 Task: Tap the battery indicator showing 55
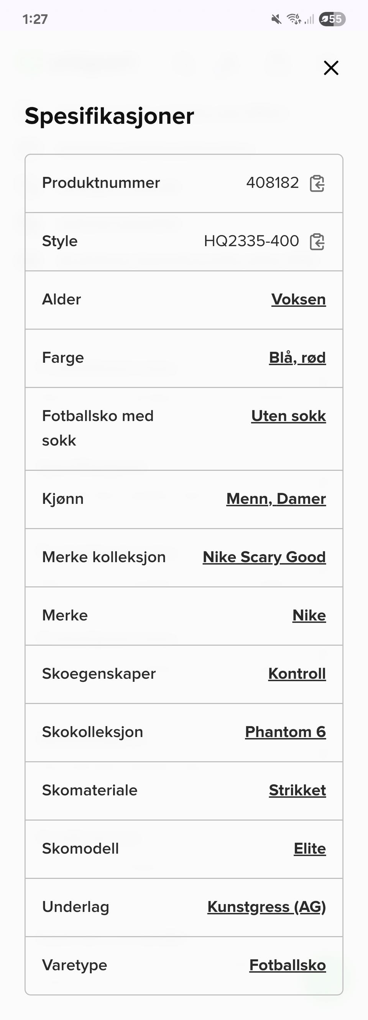[332, 19]
